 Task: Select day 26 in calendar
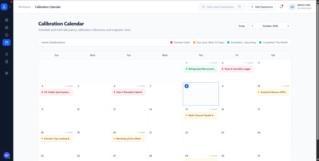93,157
